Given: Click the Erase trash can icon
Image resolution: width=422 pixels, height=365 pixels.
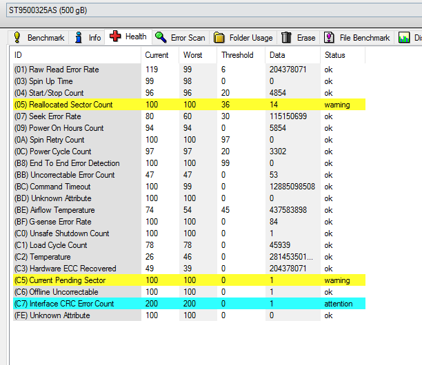Looking at the screenshot, I should pyautogui.click(x=286, y=38).
